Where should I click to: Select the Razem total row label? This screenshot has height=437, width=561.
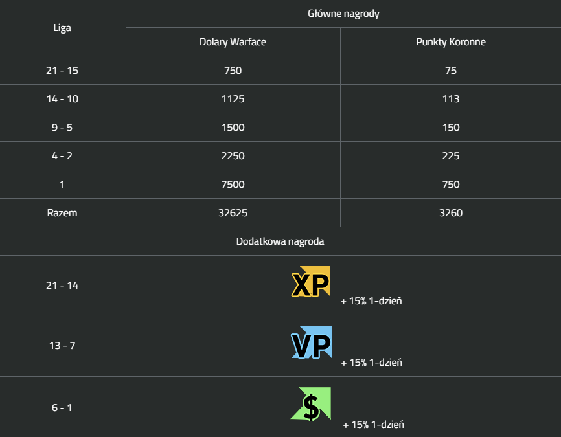point(62,213)
